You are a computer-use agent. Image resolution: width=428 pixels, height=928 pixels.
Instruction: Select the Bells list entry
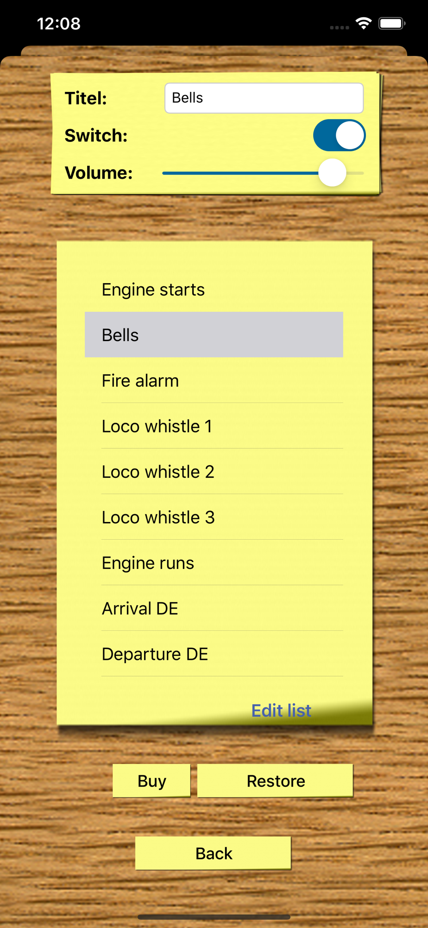pyautogui.click(x=214, y=335)
